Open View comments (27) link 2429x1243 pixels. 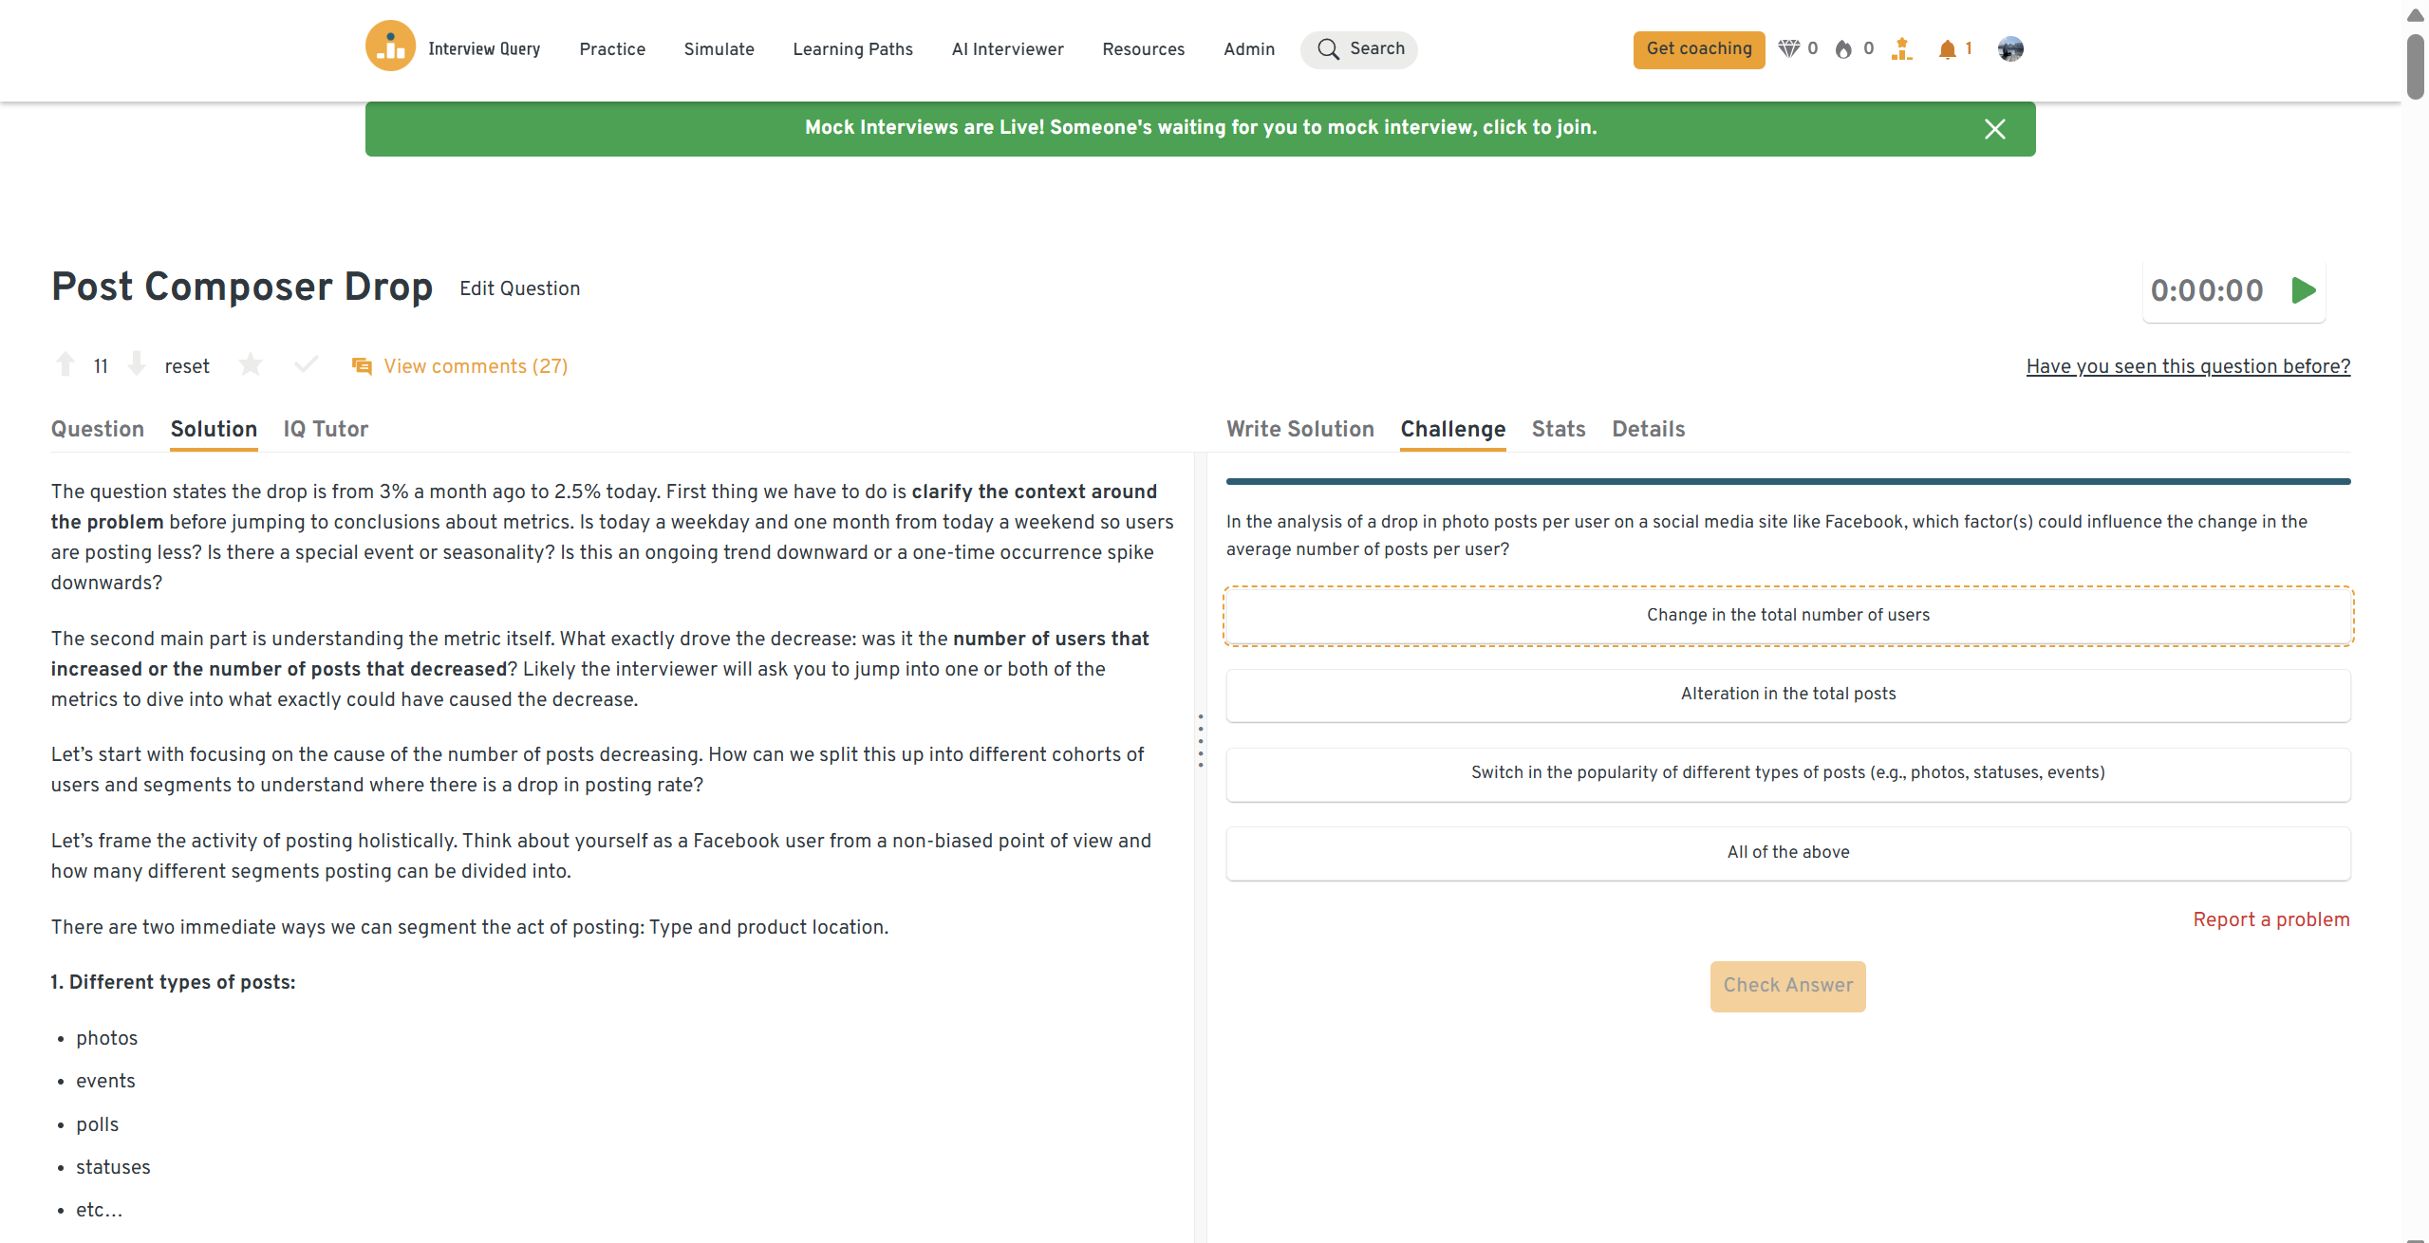click(475, 366)
